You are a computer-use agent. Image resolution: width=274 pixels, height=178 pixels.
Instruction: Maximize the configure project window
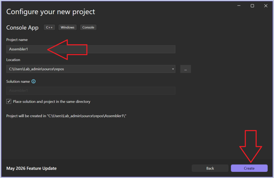[x=252, y=6]
